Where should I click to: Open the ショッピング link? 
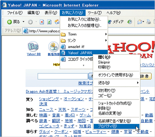(x=49, y=99)
